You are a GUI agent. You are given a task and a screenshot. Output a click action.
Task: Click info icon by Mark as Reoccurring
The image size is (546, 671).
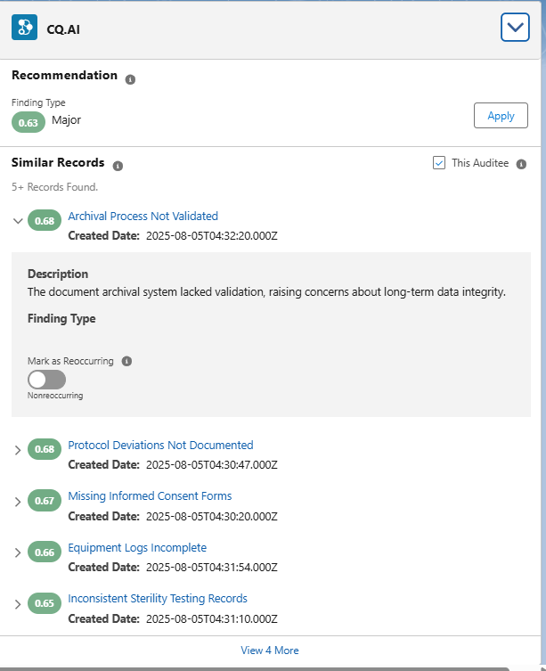(x=126, y=362)
